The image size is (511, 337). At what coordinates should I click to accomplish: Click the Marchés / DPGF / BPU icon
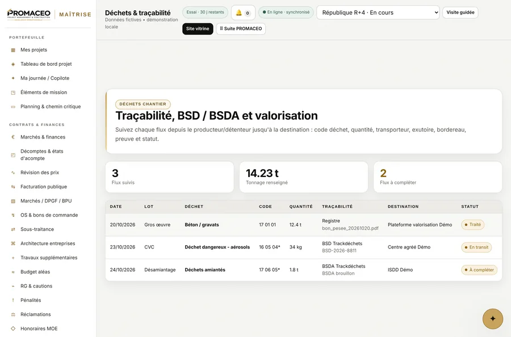(13, 201)
